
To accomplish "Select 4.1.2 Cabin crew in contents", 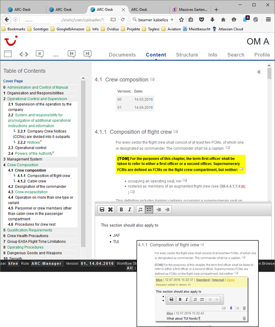I will (36, 181).
